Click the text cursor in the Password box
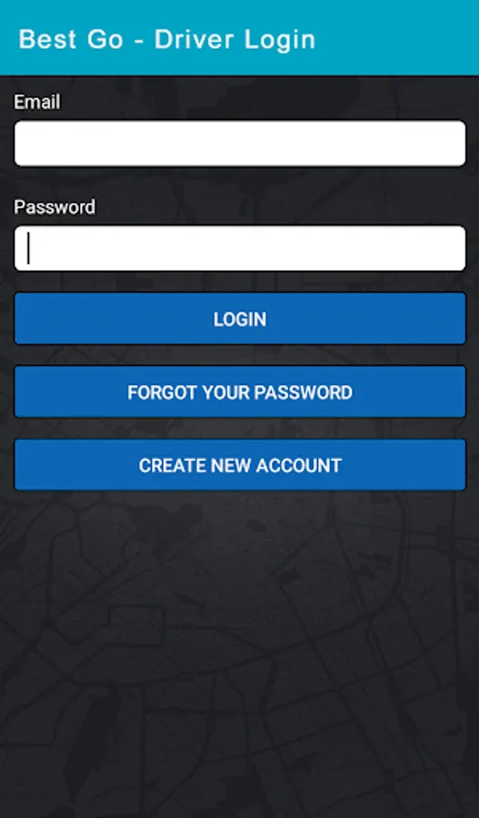This screenshot has height=818, width=479. pyautogui.click(x=28, y=248)
